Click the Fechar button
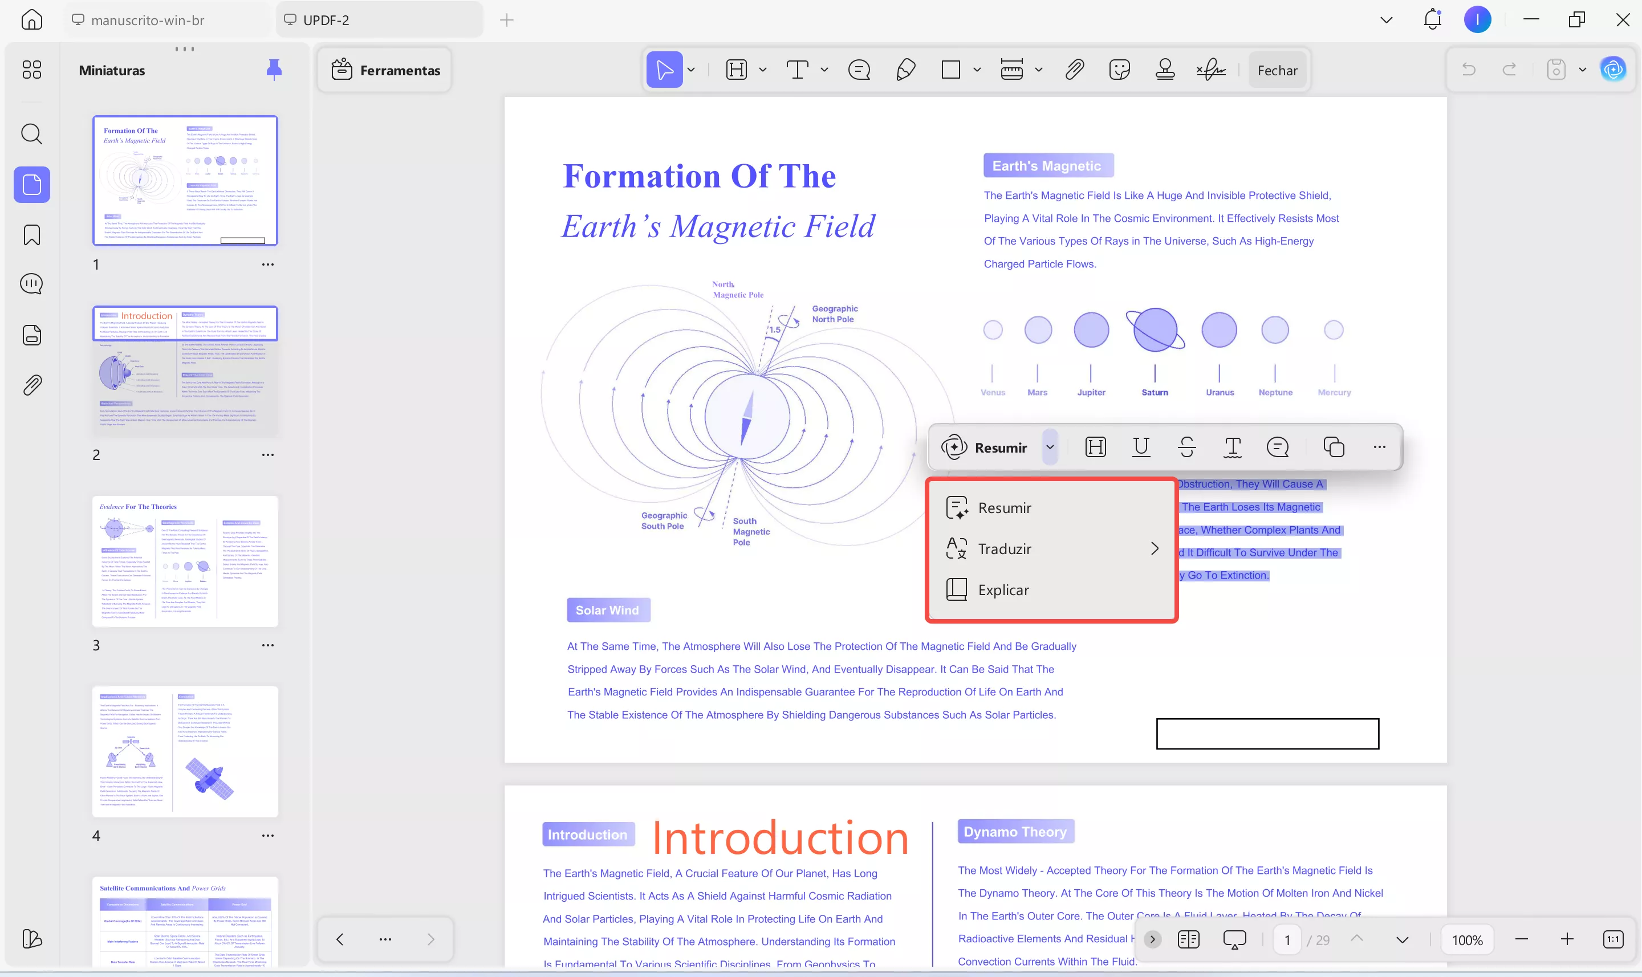This screenshot has width=1642, height=977. click(x=1277, y=71)
